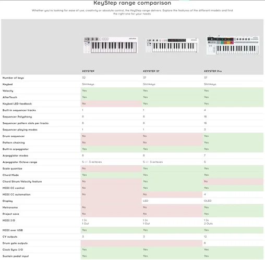265x260 pixels.
Task: Click the 'Clock Sync I/O' row label
Action: 13,250
